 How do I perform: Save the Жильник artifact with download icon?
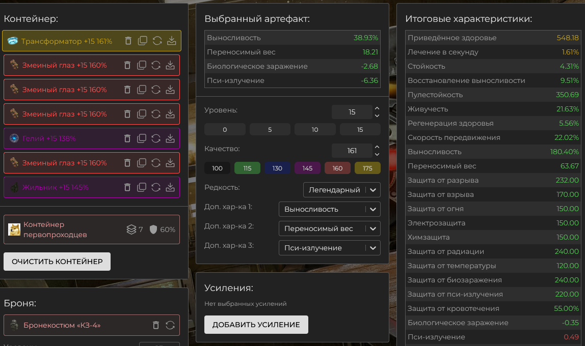[x=170, y=187]
